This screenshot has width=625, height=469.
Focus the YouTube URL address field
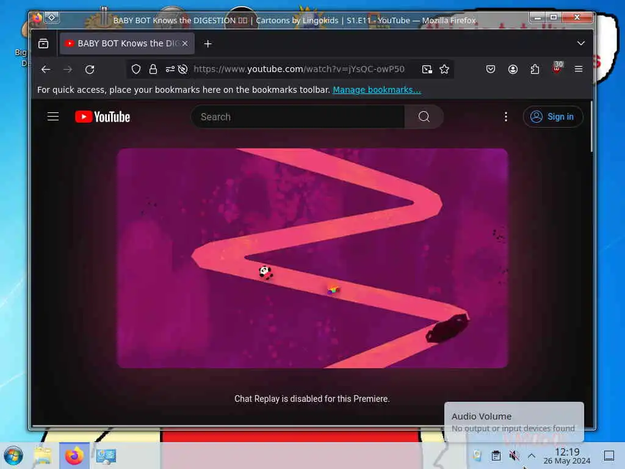point(299,69)
